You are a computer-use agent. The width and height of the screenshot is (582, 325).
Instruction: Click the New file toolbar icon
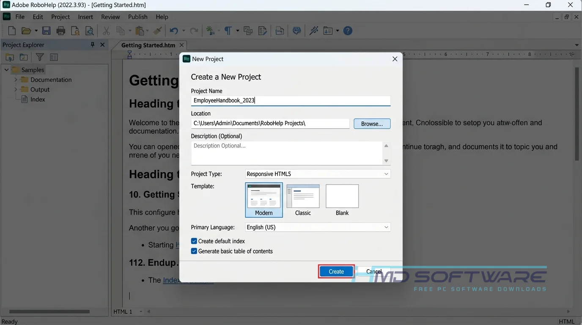click(x=12, y=31)
